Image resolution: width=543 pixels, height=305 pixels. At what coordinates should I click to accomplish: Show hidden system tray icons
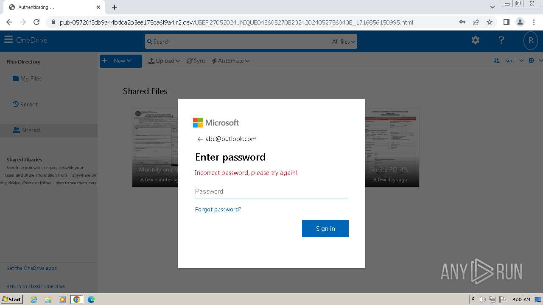coord(473,299)
